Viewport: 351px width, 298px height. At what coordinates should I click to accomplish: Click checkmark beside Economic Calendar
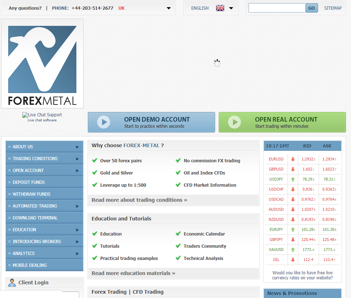coord(178,234)
